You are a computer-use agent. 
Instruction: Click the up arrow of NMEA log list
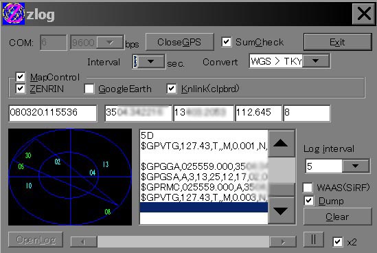(281, 144)
